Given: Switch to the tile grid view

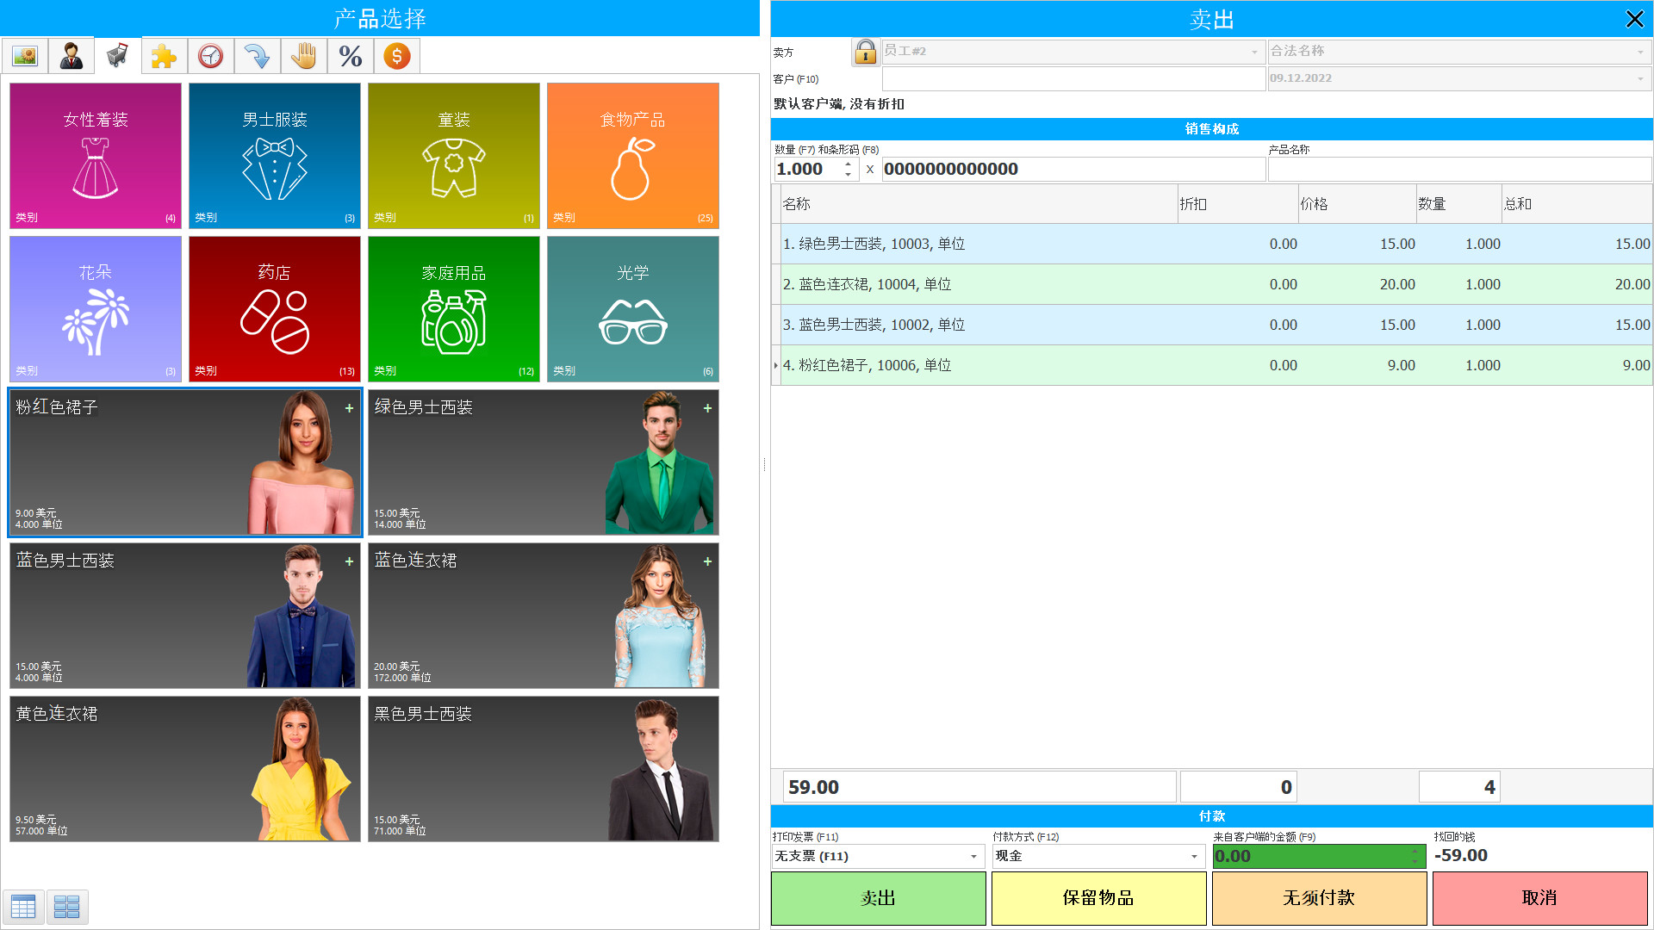Looking at the screenshot, I should pyautogui.click(x=67, y=906).
